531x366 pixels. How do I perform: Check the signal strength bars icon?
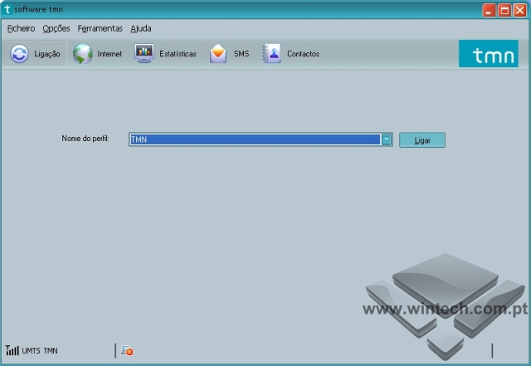pyautogui.click(x=12, y=350)
